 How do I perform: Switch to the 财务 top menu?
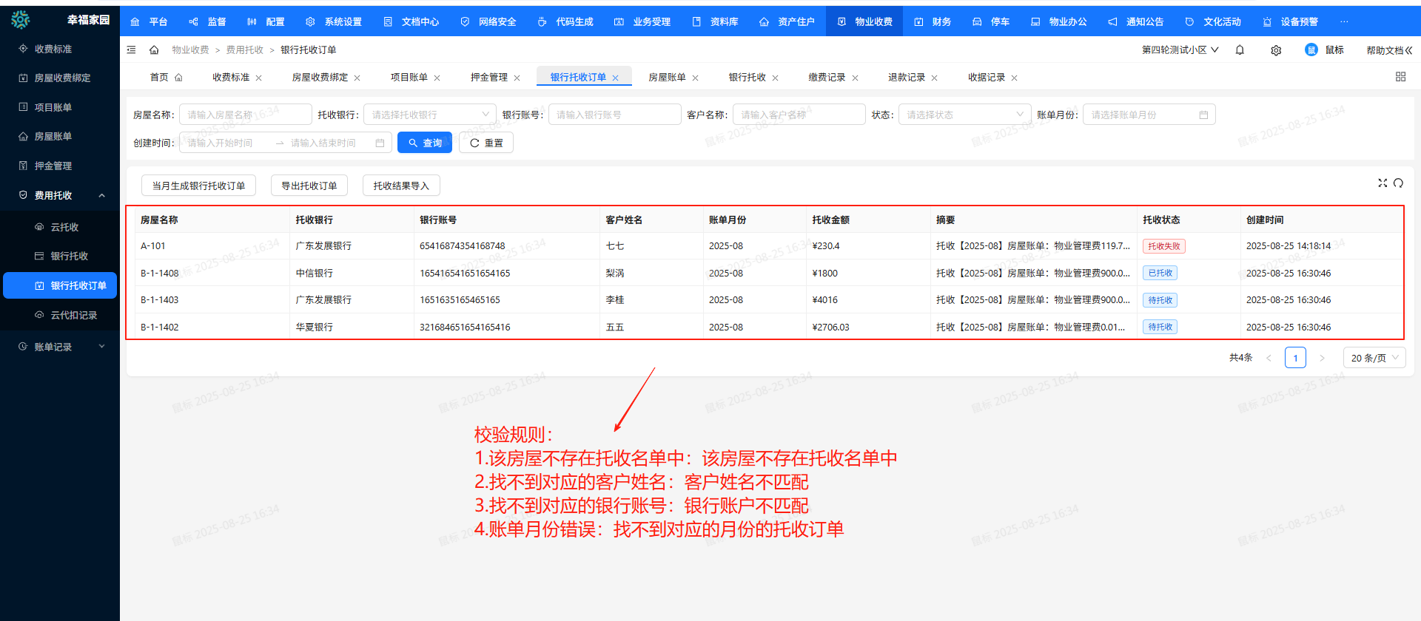(x=933, y=21)
